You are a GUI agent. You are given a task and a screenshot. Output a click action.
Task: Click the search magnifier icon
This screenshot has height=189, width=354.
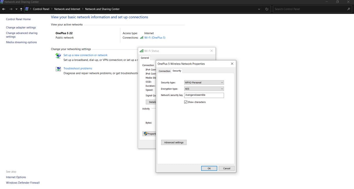[x=349, y=9]
